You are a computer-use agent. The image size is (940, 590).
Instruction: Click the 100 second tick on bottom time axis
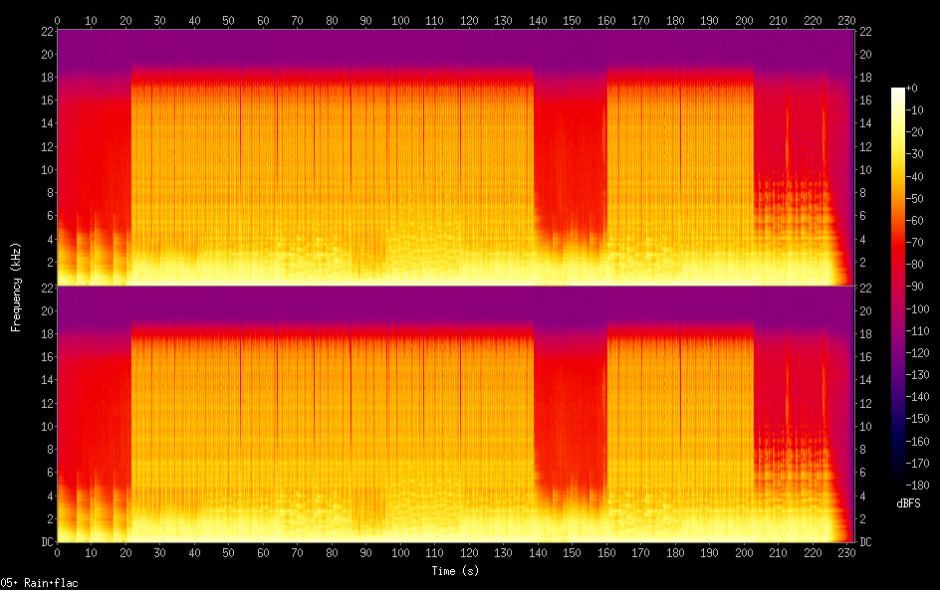pos(399,553)
